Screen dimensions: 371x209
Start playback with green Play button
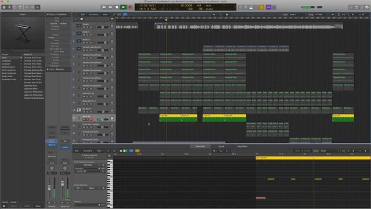[123, 7]
